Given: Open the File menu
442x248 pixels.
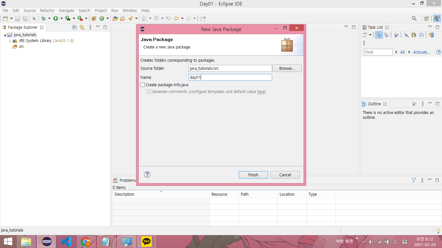Looking at the screenshot, I should (x=5, y=10).
